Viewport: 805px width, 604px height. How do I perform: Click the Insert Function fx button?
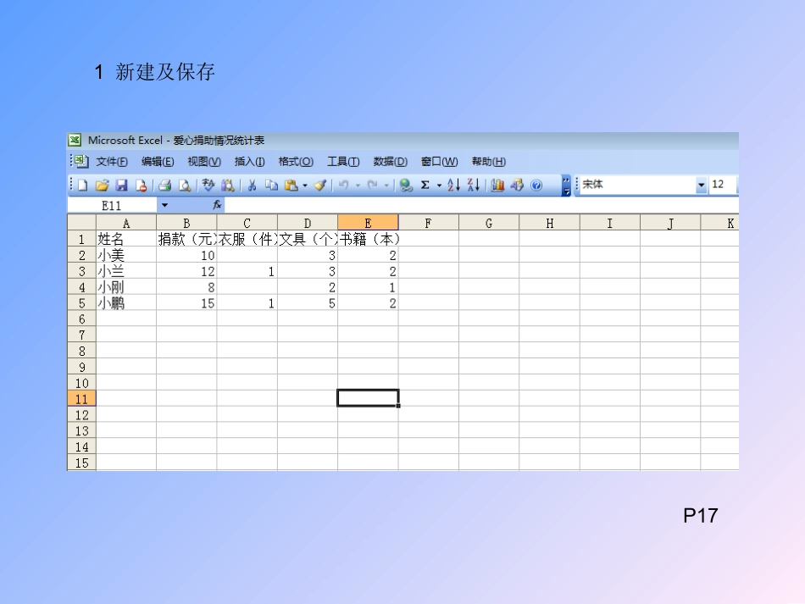217,205
